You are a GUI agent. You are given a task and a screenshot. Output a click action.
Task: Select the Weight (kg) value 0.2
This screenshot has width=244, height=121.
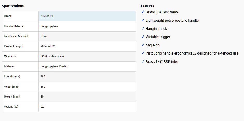(43, 107)
